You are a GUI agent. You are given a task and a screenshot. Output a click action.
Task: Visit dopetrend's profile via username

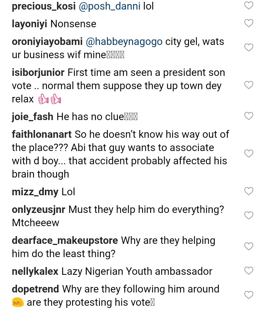tap(35, 289)
